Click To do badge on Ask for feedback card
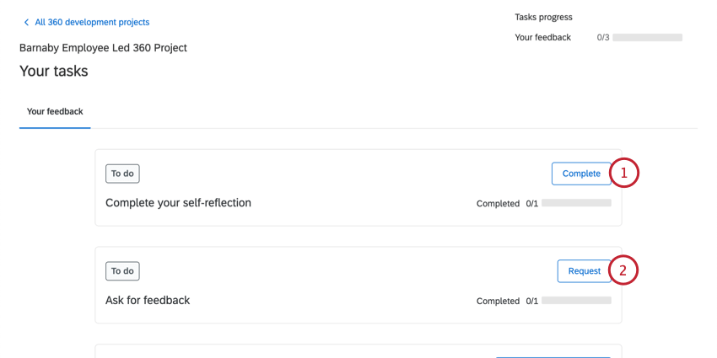Viewport: 717px width, 358px height. (x=122, y=271)
